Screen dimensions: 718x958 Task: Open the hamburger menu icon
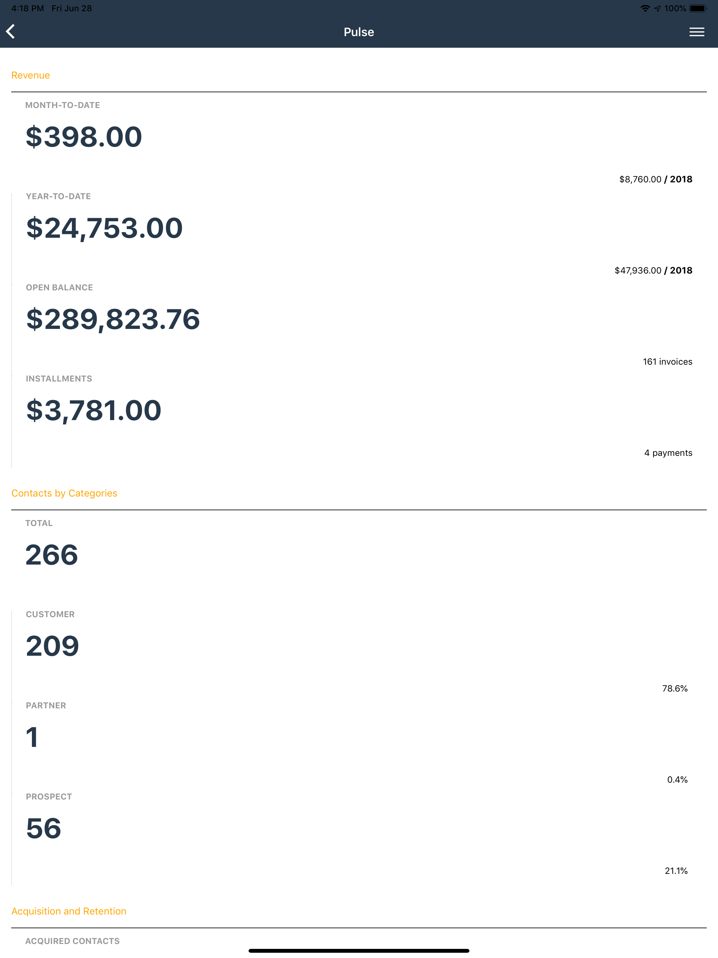click(696, 32)
